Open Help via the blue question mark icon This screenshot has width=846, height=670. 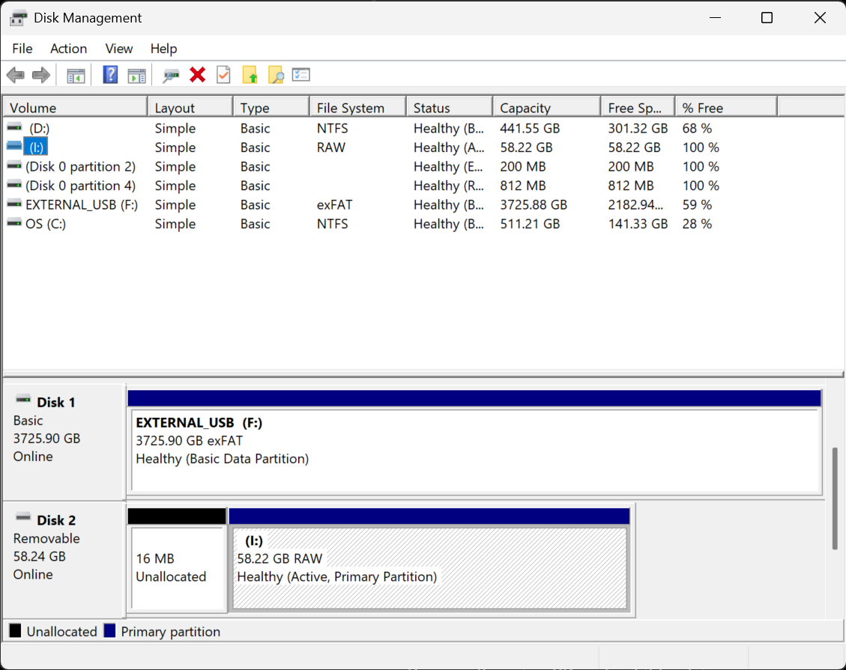[x=110, y=75]
